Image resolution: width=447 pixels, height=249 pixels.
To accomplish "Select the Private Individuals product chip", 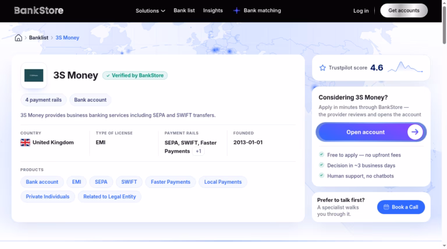I will pos(48,197).
